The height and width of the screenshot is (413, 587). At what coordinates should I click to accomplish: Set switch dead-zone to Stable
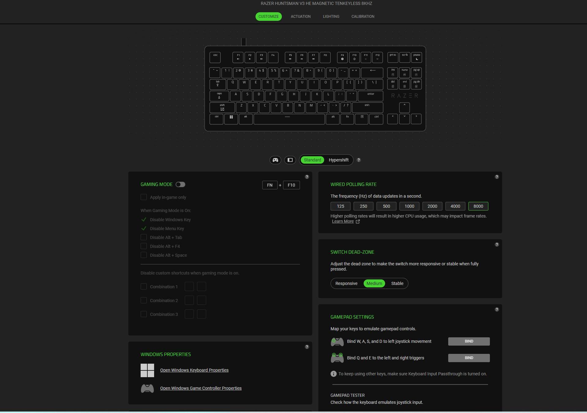pos(397,283)
